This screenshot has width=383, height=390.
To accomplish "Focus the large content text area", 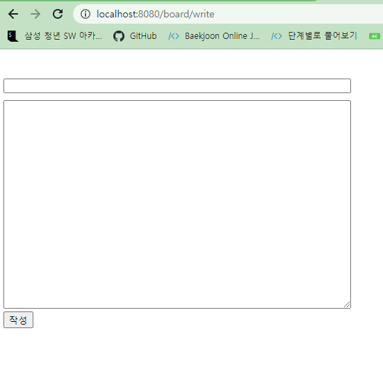I will (x=177, y=204).
